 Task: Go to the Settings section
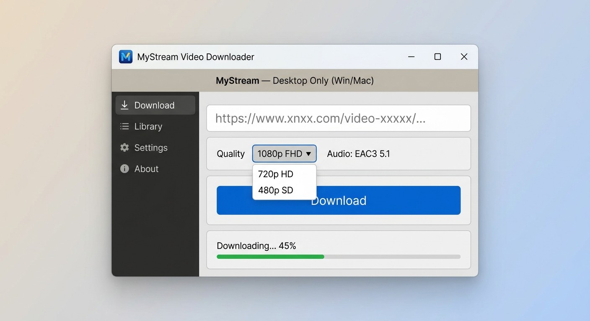point(155,148)
